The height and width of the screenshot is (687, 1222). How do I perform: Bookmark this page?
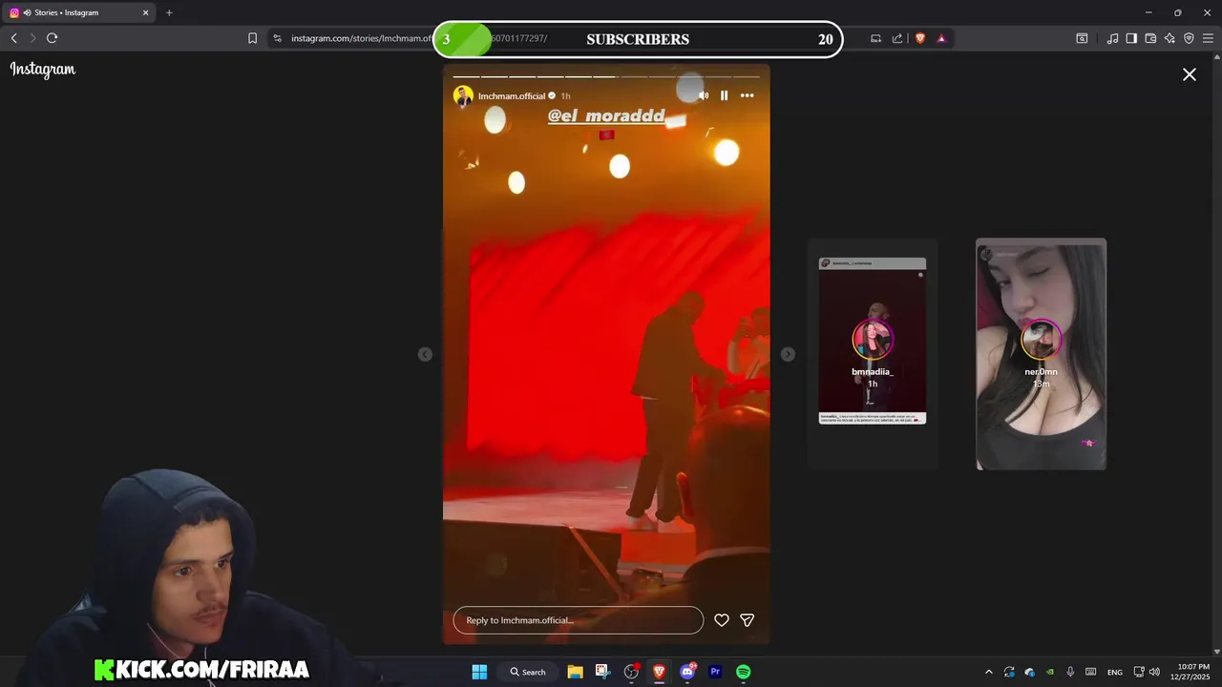coord(252,38)
